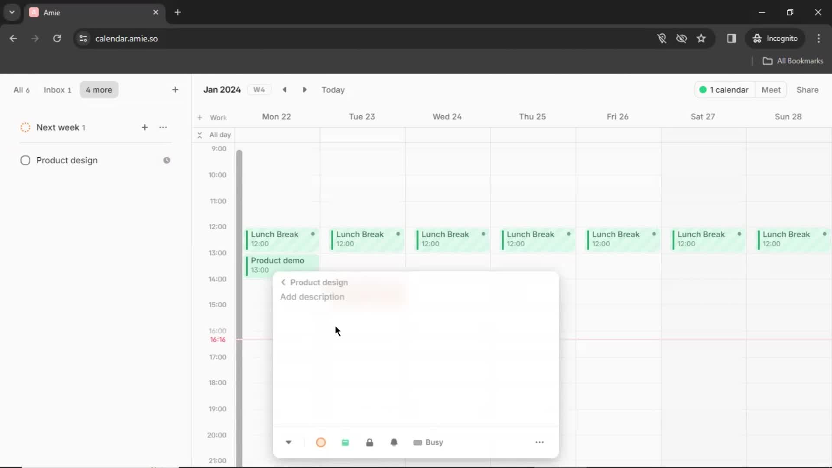Click the third-party cookies blocked eye icon
This screenshot has width=832, height=468.
pos(682,39)
